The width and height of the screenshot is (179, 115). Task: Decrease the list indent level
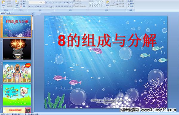tap(65, 2)
